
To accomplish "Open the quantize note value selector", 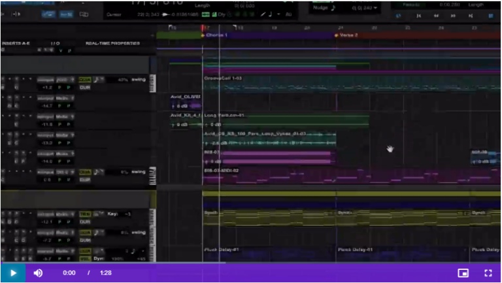I will [x=95, y=79].
